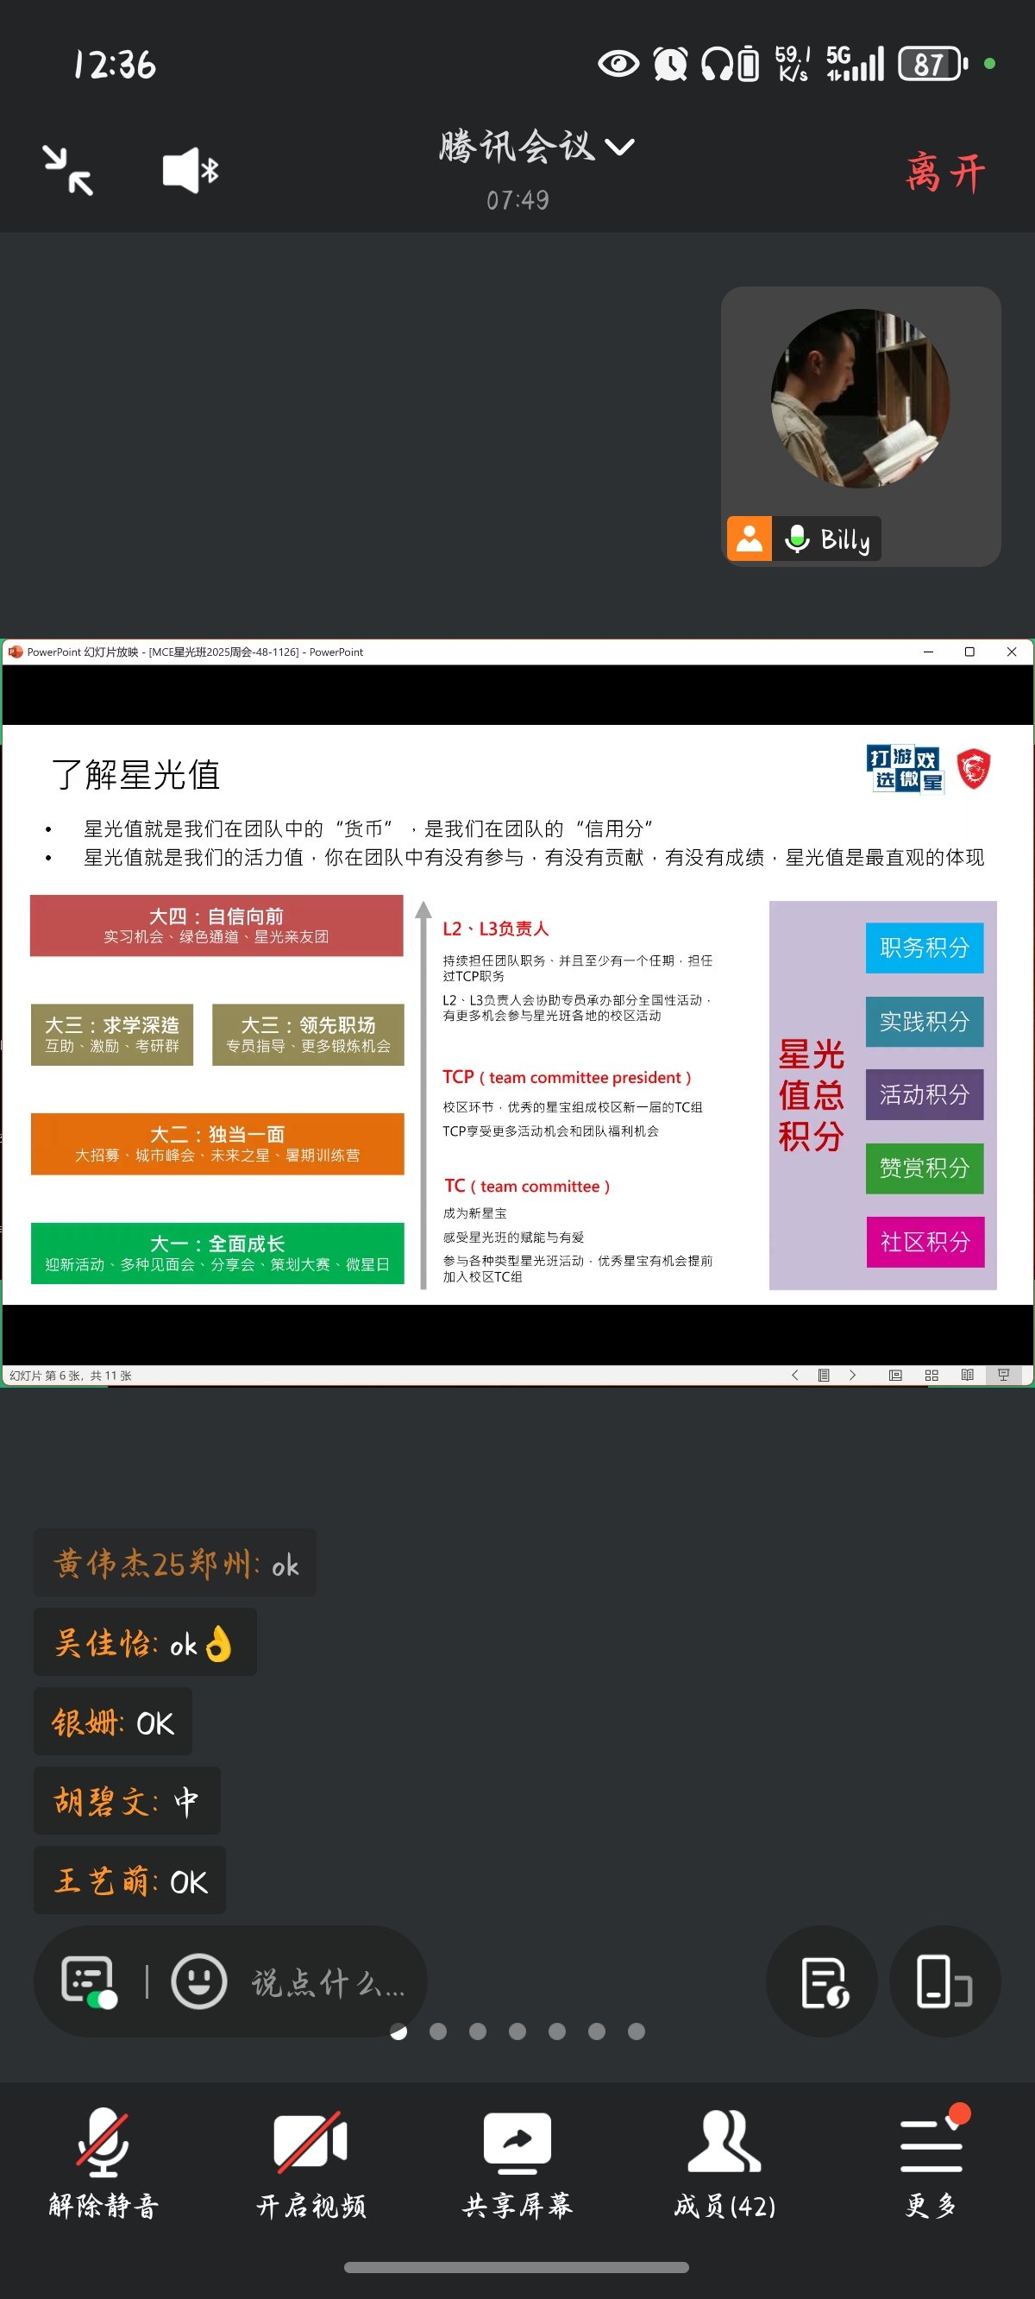This screenshot has width=1035, height=2299.
Task: Tap 大三：领先职场 block on slide
Action: pyautogui.click(x=308, y=1035)
